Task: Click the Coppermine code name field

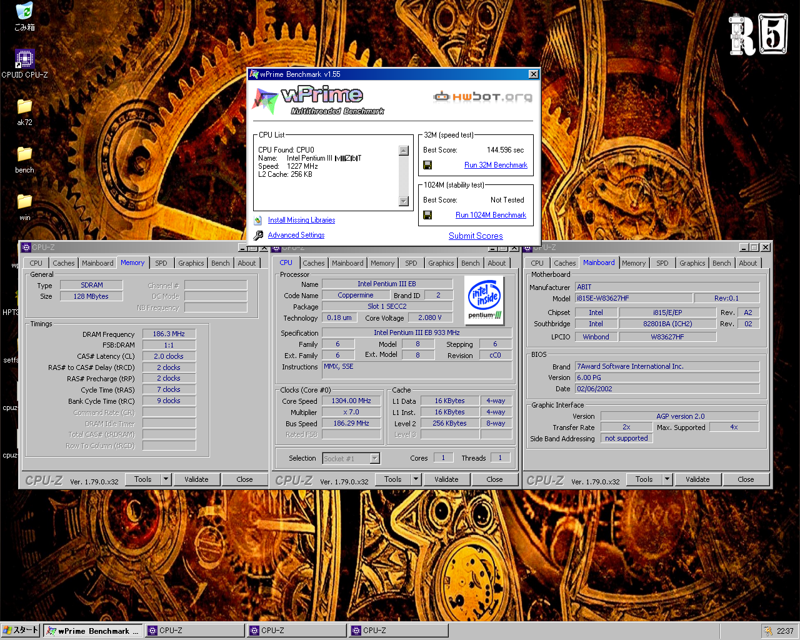Action: [355, 296]
